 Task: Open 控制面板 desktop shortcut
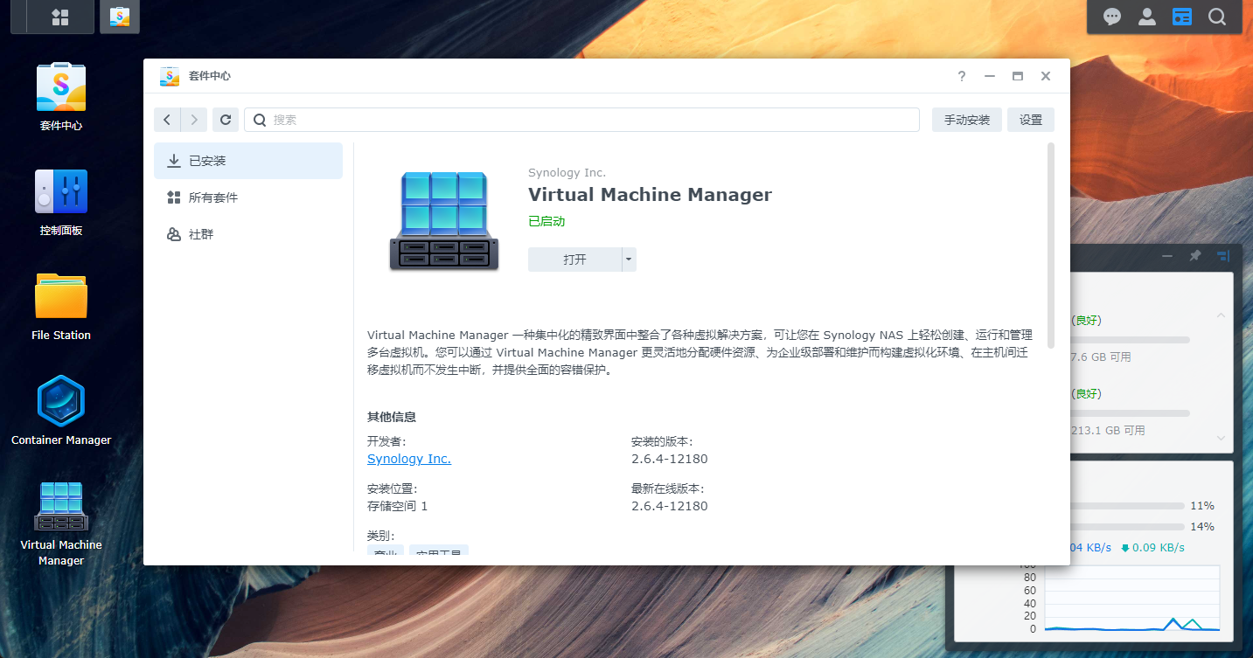pyautogui.click(x=61, y=201)
